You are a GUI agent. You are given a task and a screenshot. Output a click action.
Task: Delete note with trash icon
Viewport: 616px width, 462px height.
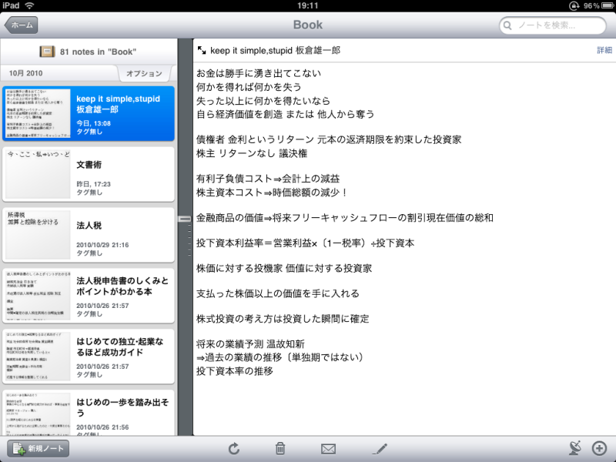(x=281, y=448)
